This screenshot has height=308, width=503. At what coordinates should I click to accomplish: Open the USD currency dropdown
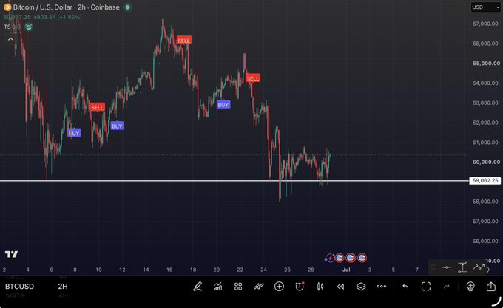click(x=485, y=7)
